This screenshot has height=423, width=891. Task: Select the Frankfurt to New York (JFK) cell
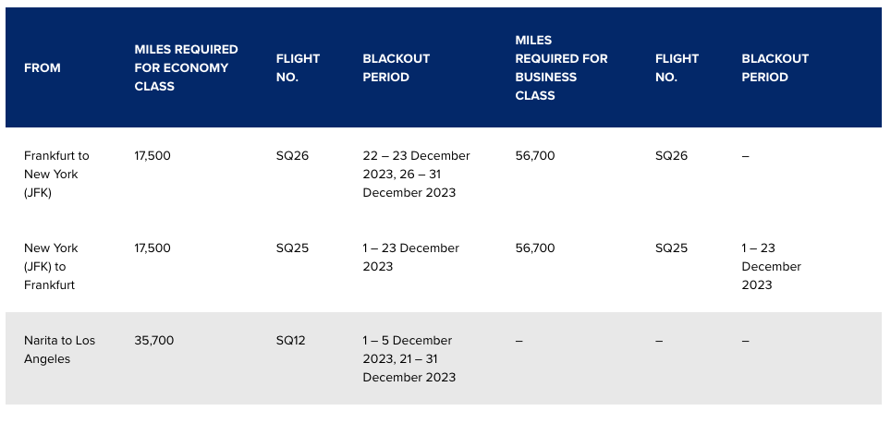pyautogui.click(x=56, y=175)
